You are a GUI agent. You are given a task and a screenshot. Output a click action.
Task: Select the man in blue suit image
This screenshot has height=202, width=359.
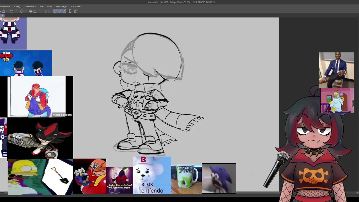(337, 70)
